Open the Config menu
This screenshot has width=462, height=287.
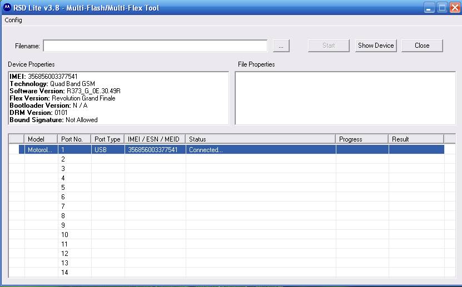point(13,20)
